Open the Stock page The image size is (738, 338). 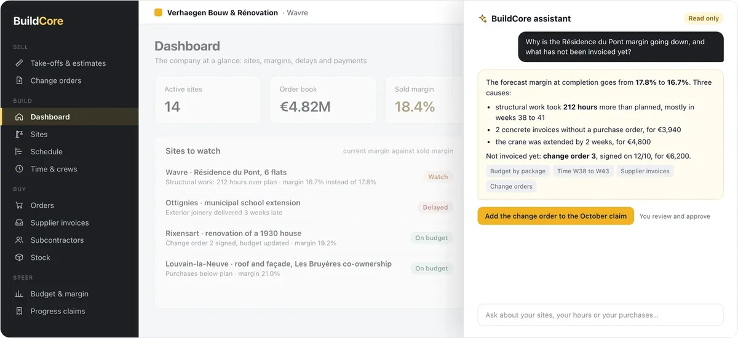click(x=69, y=257)
